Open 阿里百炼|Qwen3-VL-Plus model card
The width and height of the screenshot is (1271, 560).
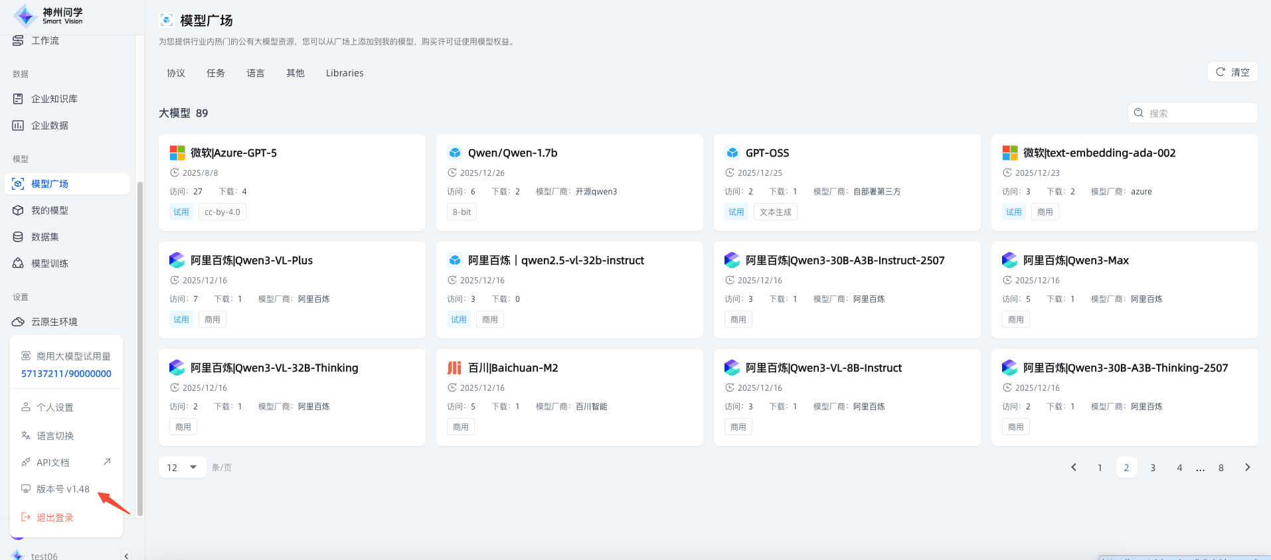coord(292,290)
